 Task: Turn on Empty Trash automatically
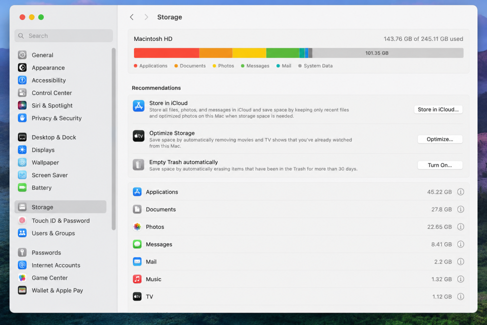click(x=440, y=165)
